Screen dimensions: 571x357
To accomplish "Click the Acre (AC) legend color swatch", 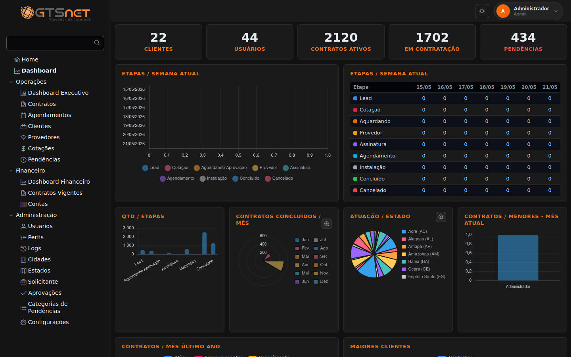I will coord(404,232).
